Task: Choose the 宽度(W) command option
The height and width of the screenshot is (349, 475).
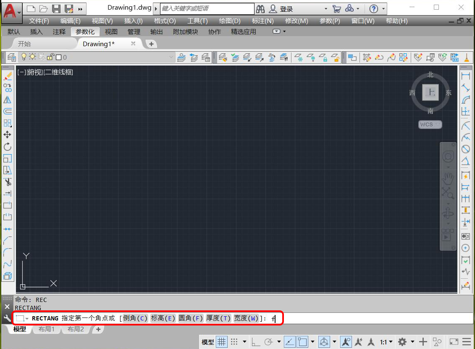Action: tap(246, 318)
